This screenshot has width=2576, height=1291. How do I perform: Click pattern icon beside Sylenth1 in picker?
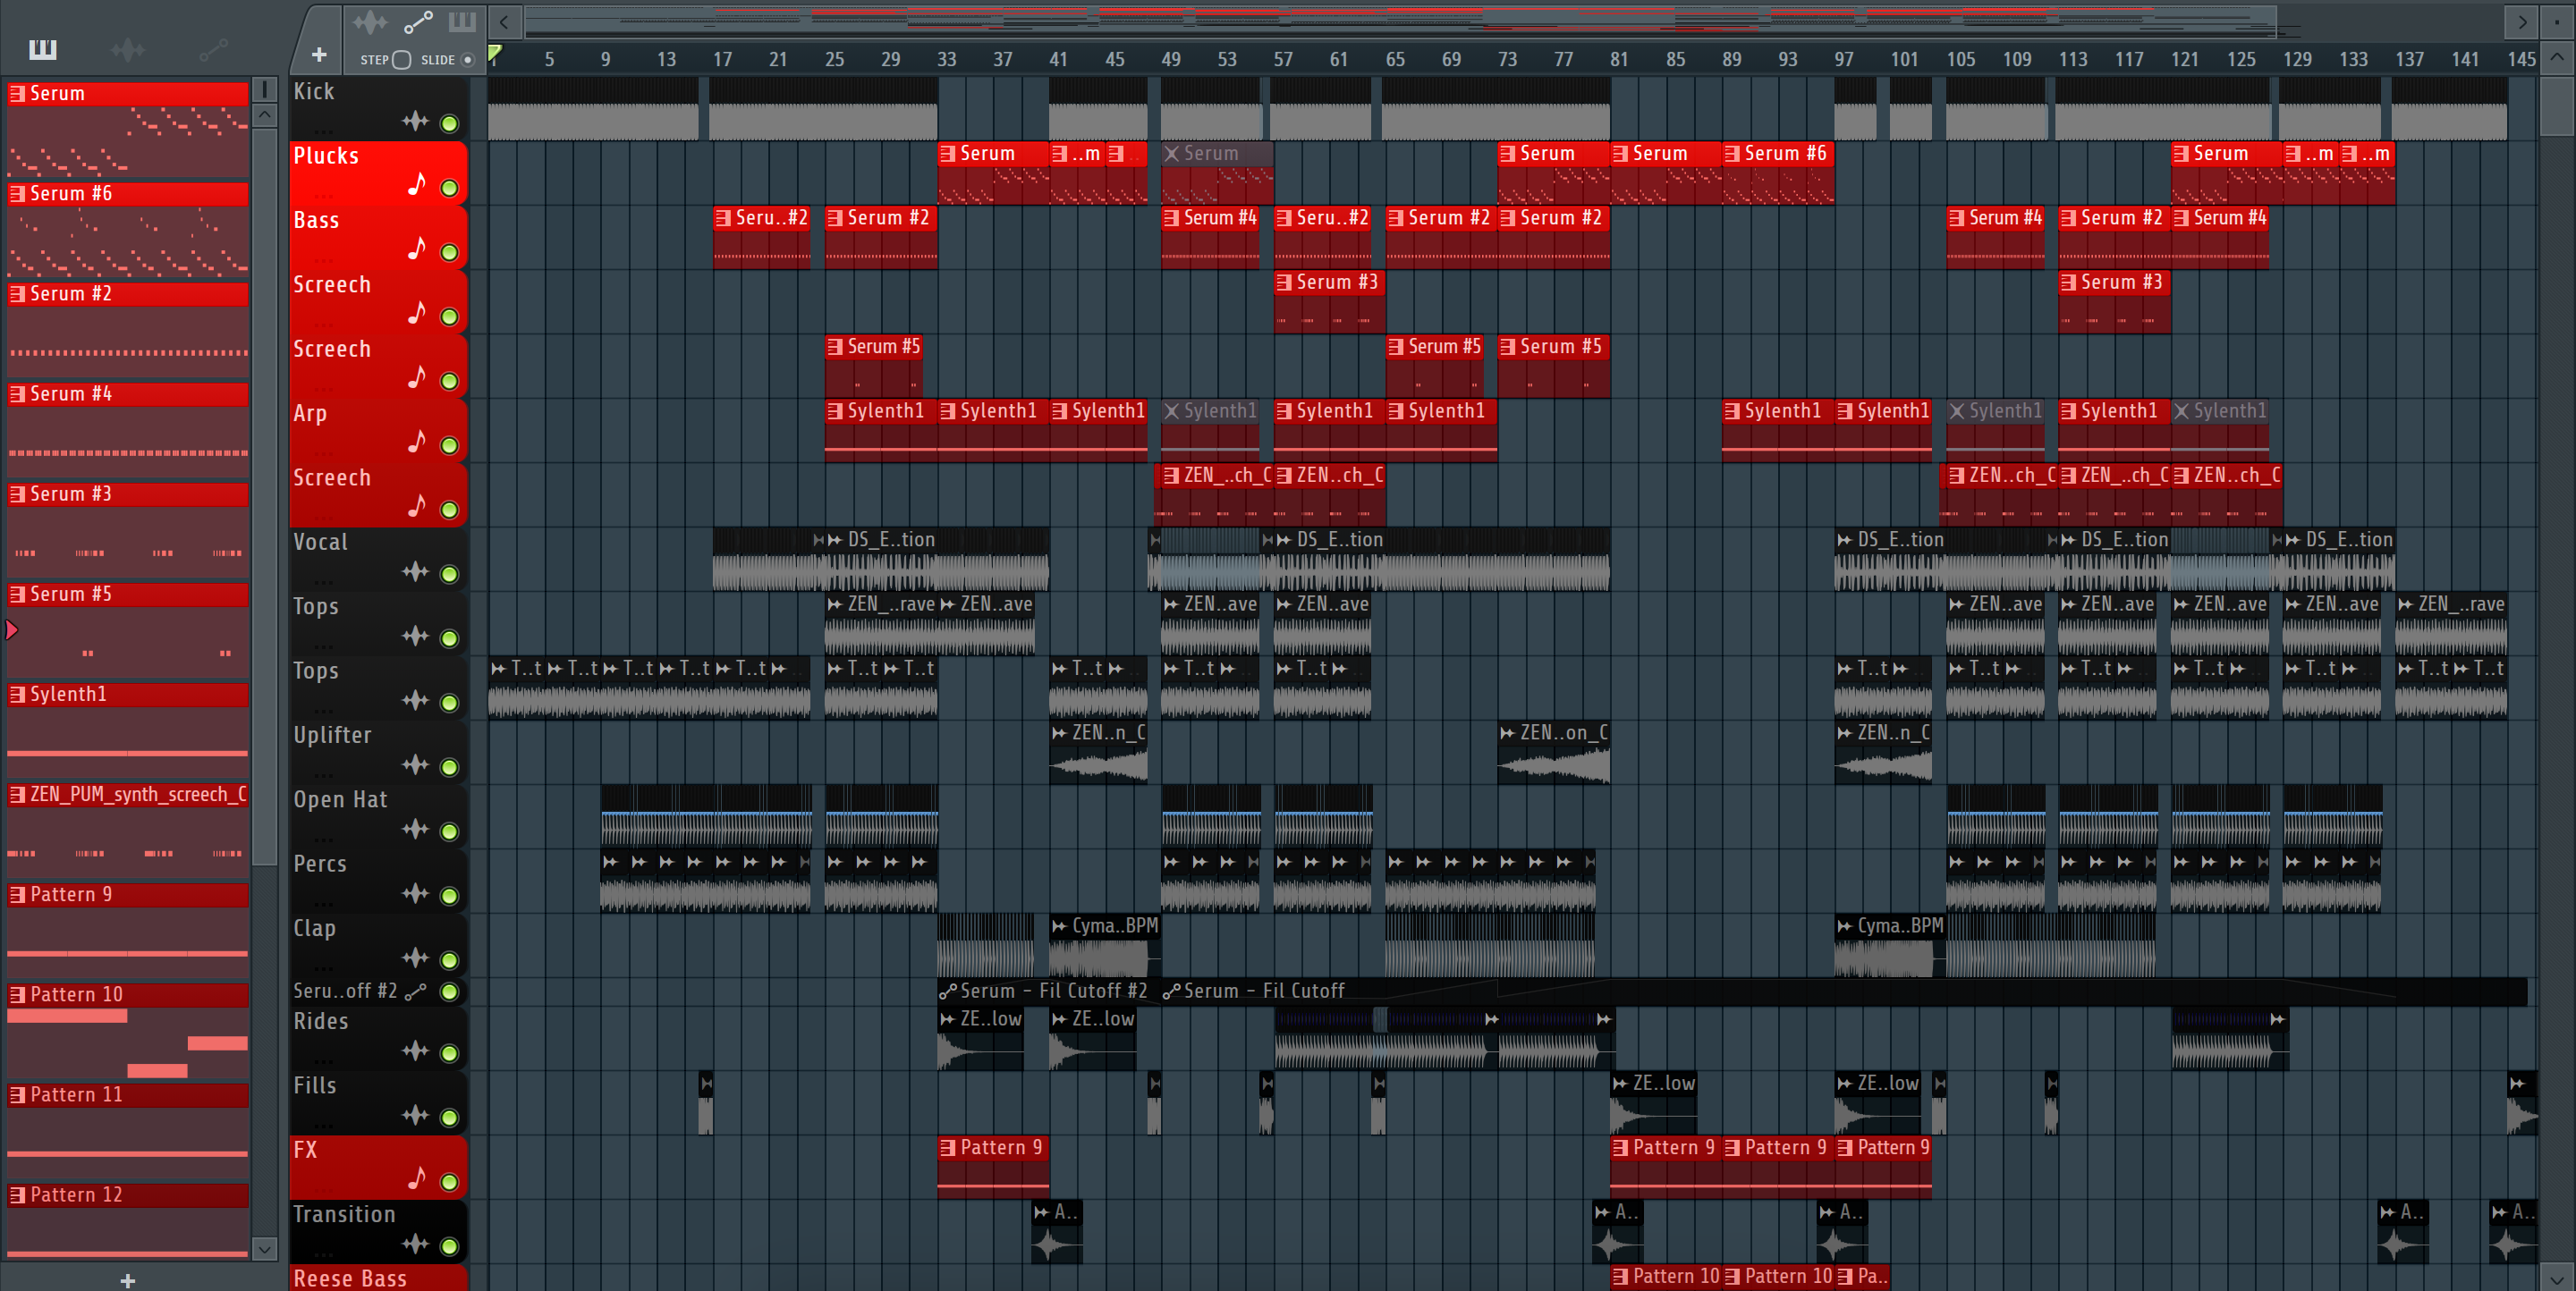click(17, 695)
